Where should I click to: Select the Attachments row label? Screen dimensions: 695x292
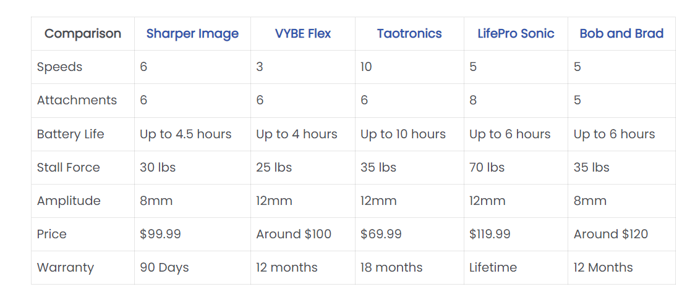coord(77,101)
